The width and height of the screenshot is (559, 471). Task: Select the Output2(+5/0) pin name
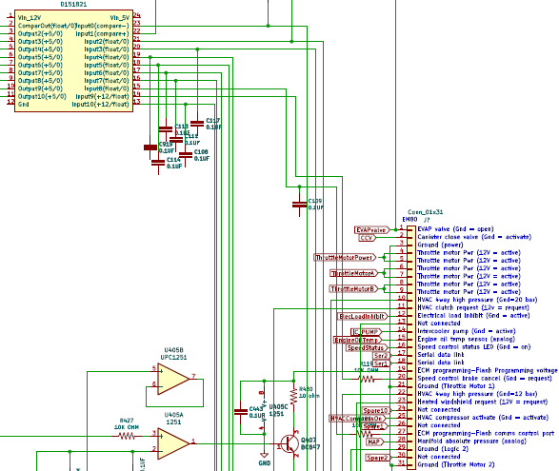40,33
